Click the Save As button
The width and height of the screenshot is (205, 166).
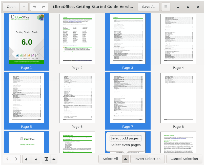pyautogui.click(x=149, y=7)
